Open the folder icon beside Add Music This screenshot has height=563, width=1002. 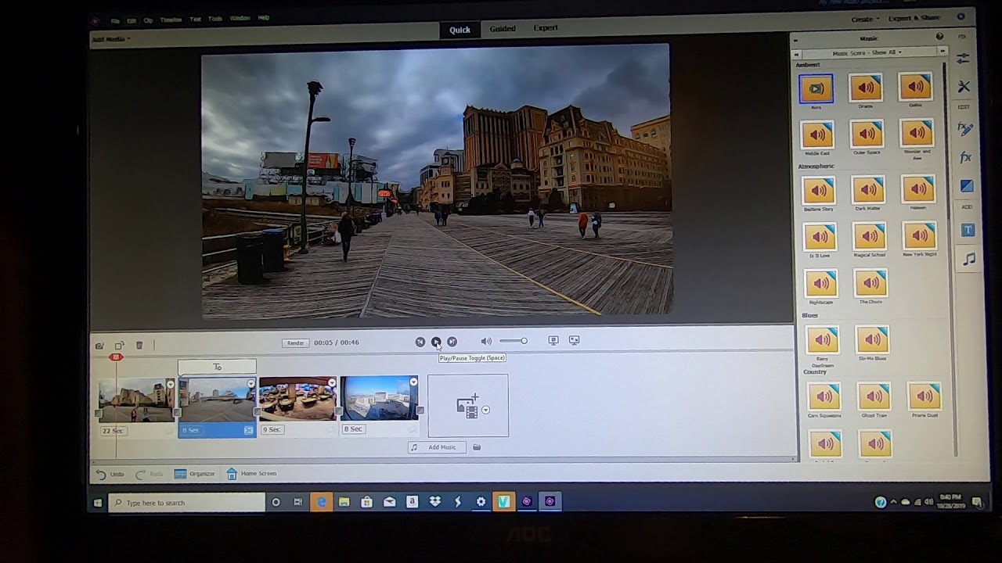477,447
